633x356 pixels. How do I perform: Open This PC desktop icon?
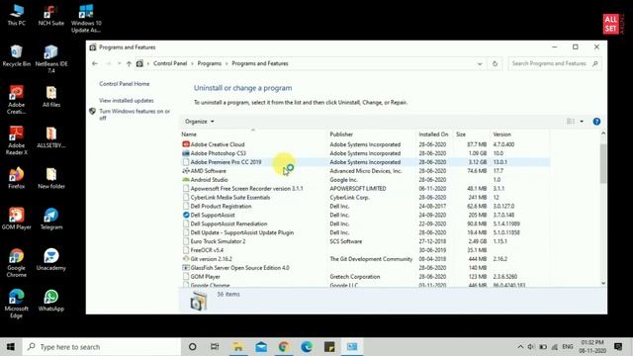click(16, 15)
